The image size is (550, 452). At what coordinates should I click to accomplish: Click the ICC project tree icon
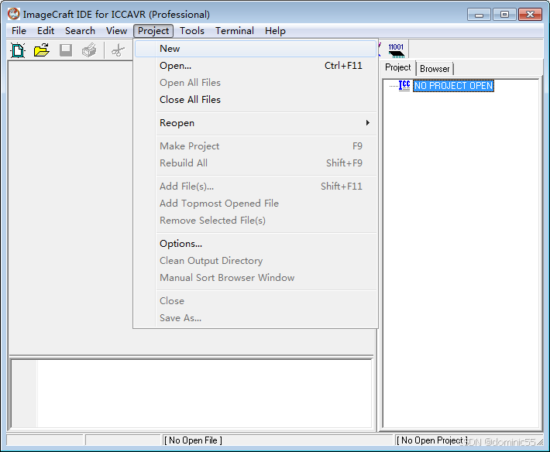pyautogui.click(x=404, y=85)
